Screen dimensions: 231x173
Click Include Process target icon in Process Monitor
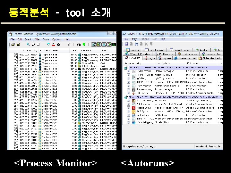pyautogui.click(x=58, y=45)
